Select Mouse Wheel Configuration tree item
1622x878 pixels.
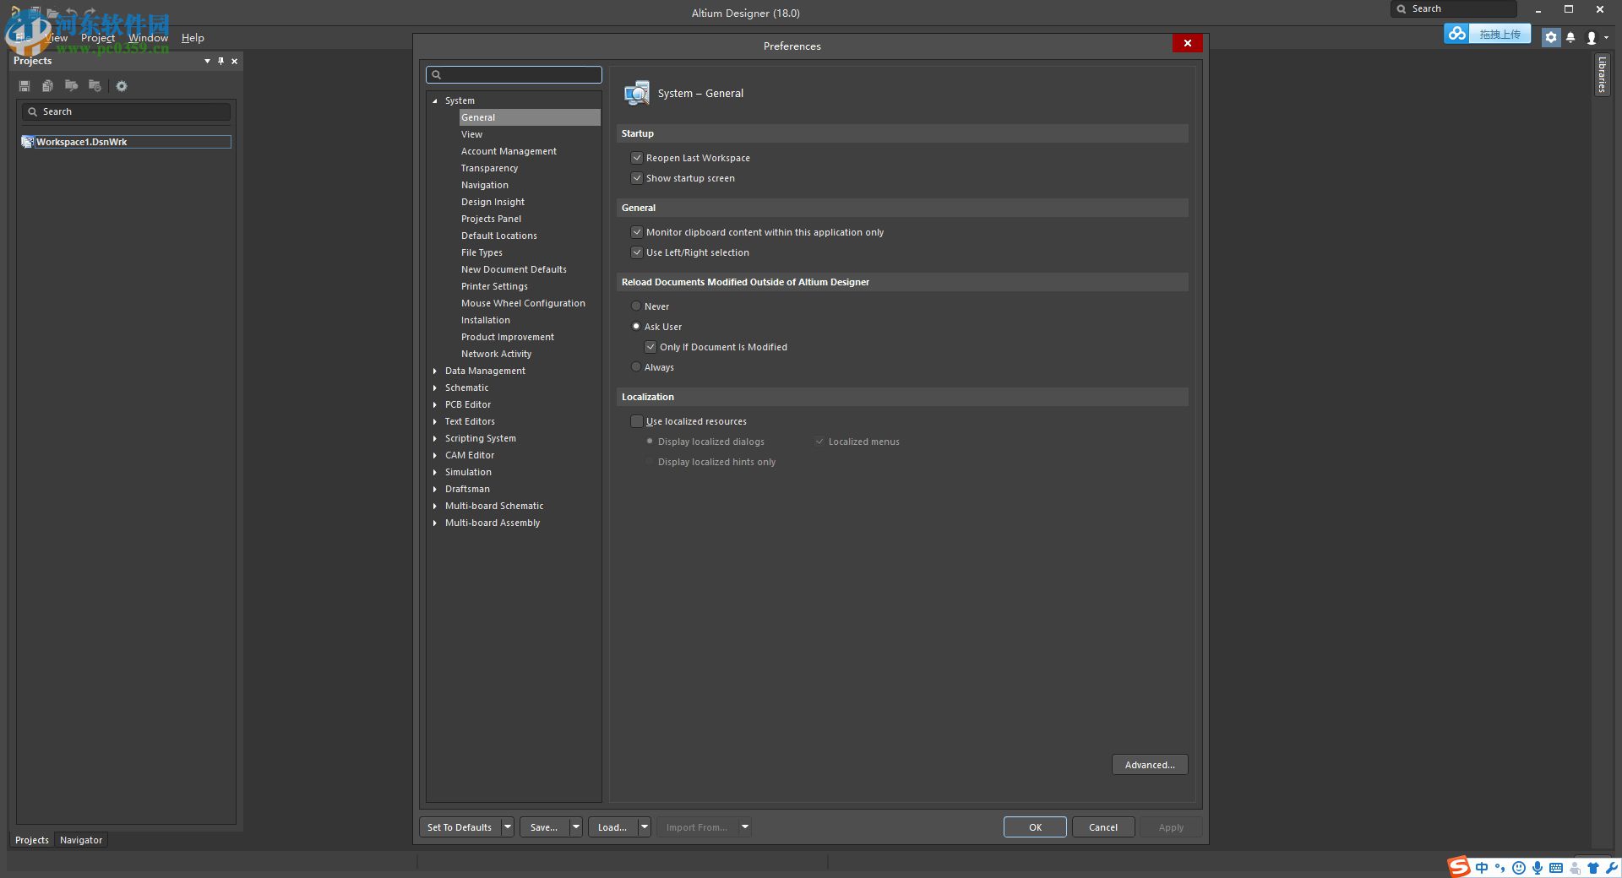click(x=523, y=303)
